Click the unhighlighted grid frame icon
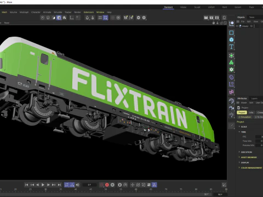This screenshot has width=263, height=197. (x=100, y=18)
